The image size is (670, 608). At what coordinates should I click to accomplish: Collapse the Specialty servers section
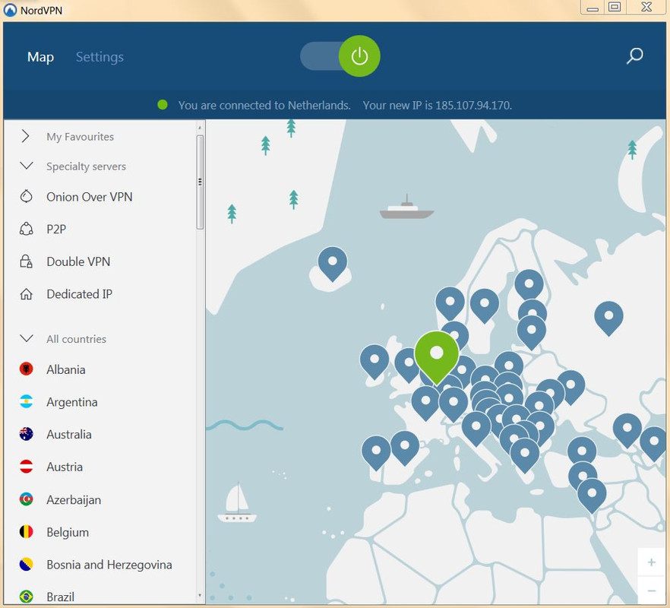tap(27, 166)
